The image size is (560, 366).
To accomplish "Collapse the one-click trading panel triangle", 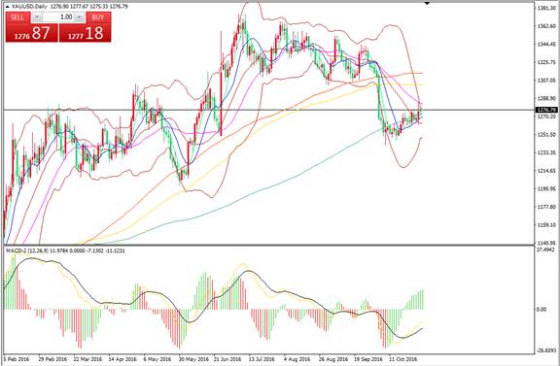I will 8,7.
